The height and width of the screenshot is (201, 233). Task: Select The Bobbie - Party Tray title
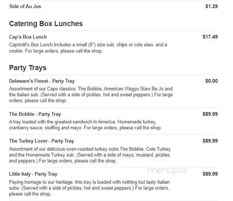pos(35,114)
